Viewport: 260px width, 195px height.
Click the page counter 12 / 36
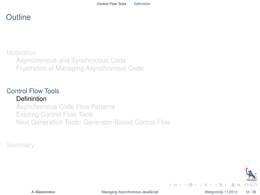click(x=251, y=192)
